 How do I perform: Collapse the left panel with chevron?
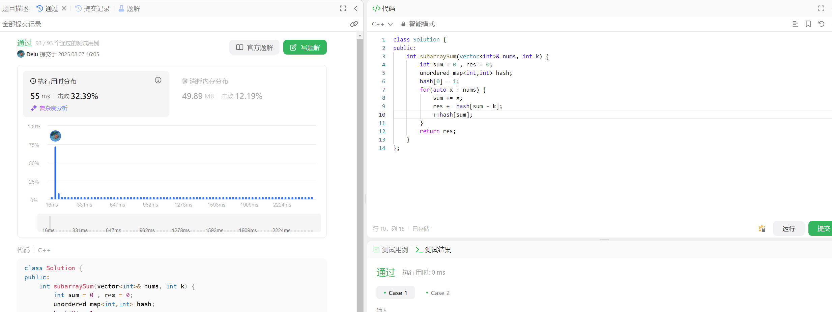tap(356, 8)
